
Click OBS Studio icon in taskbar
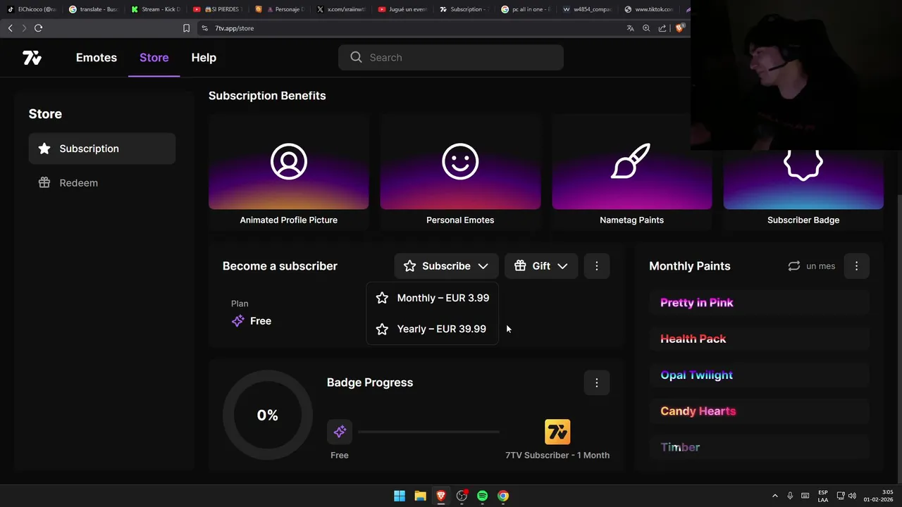[x=462, y=496]
